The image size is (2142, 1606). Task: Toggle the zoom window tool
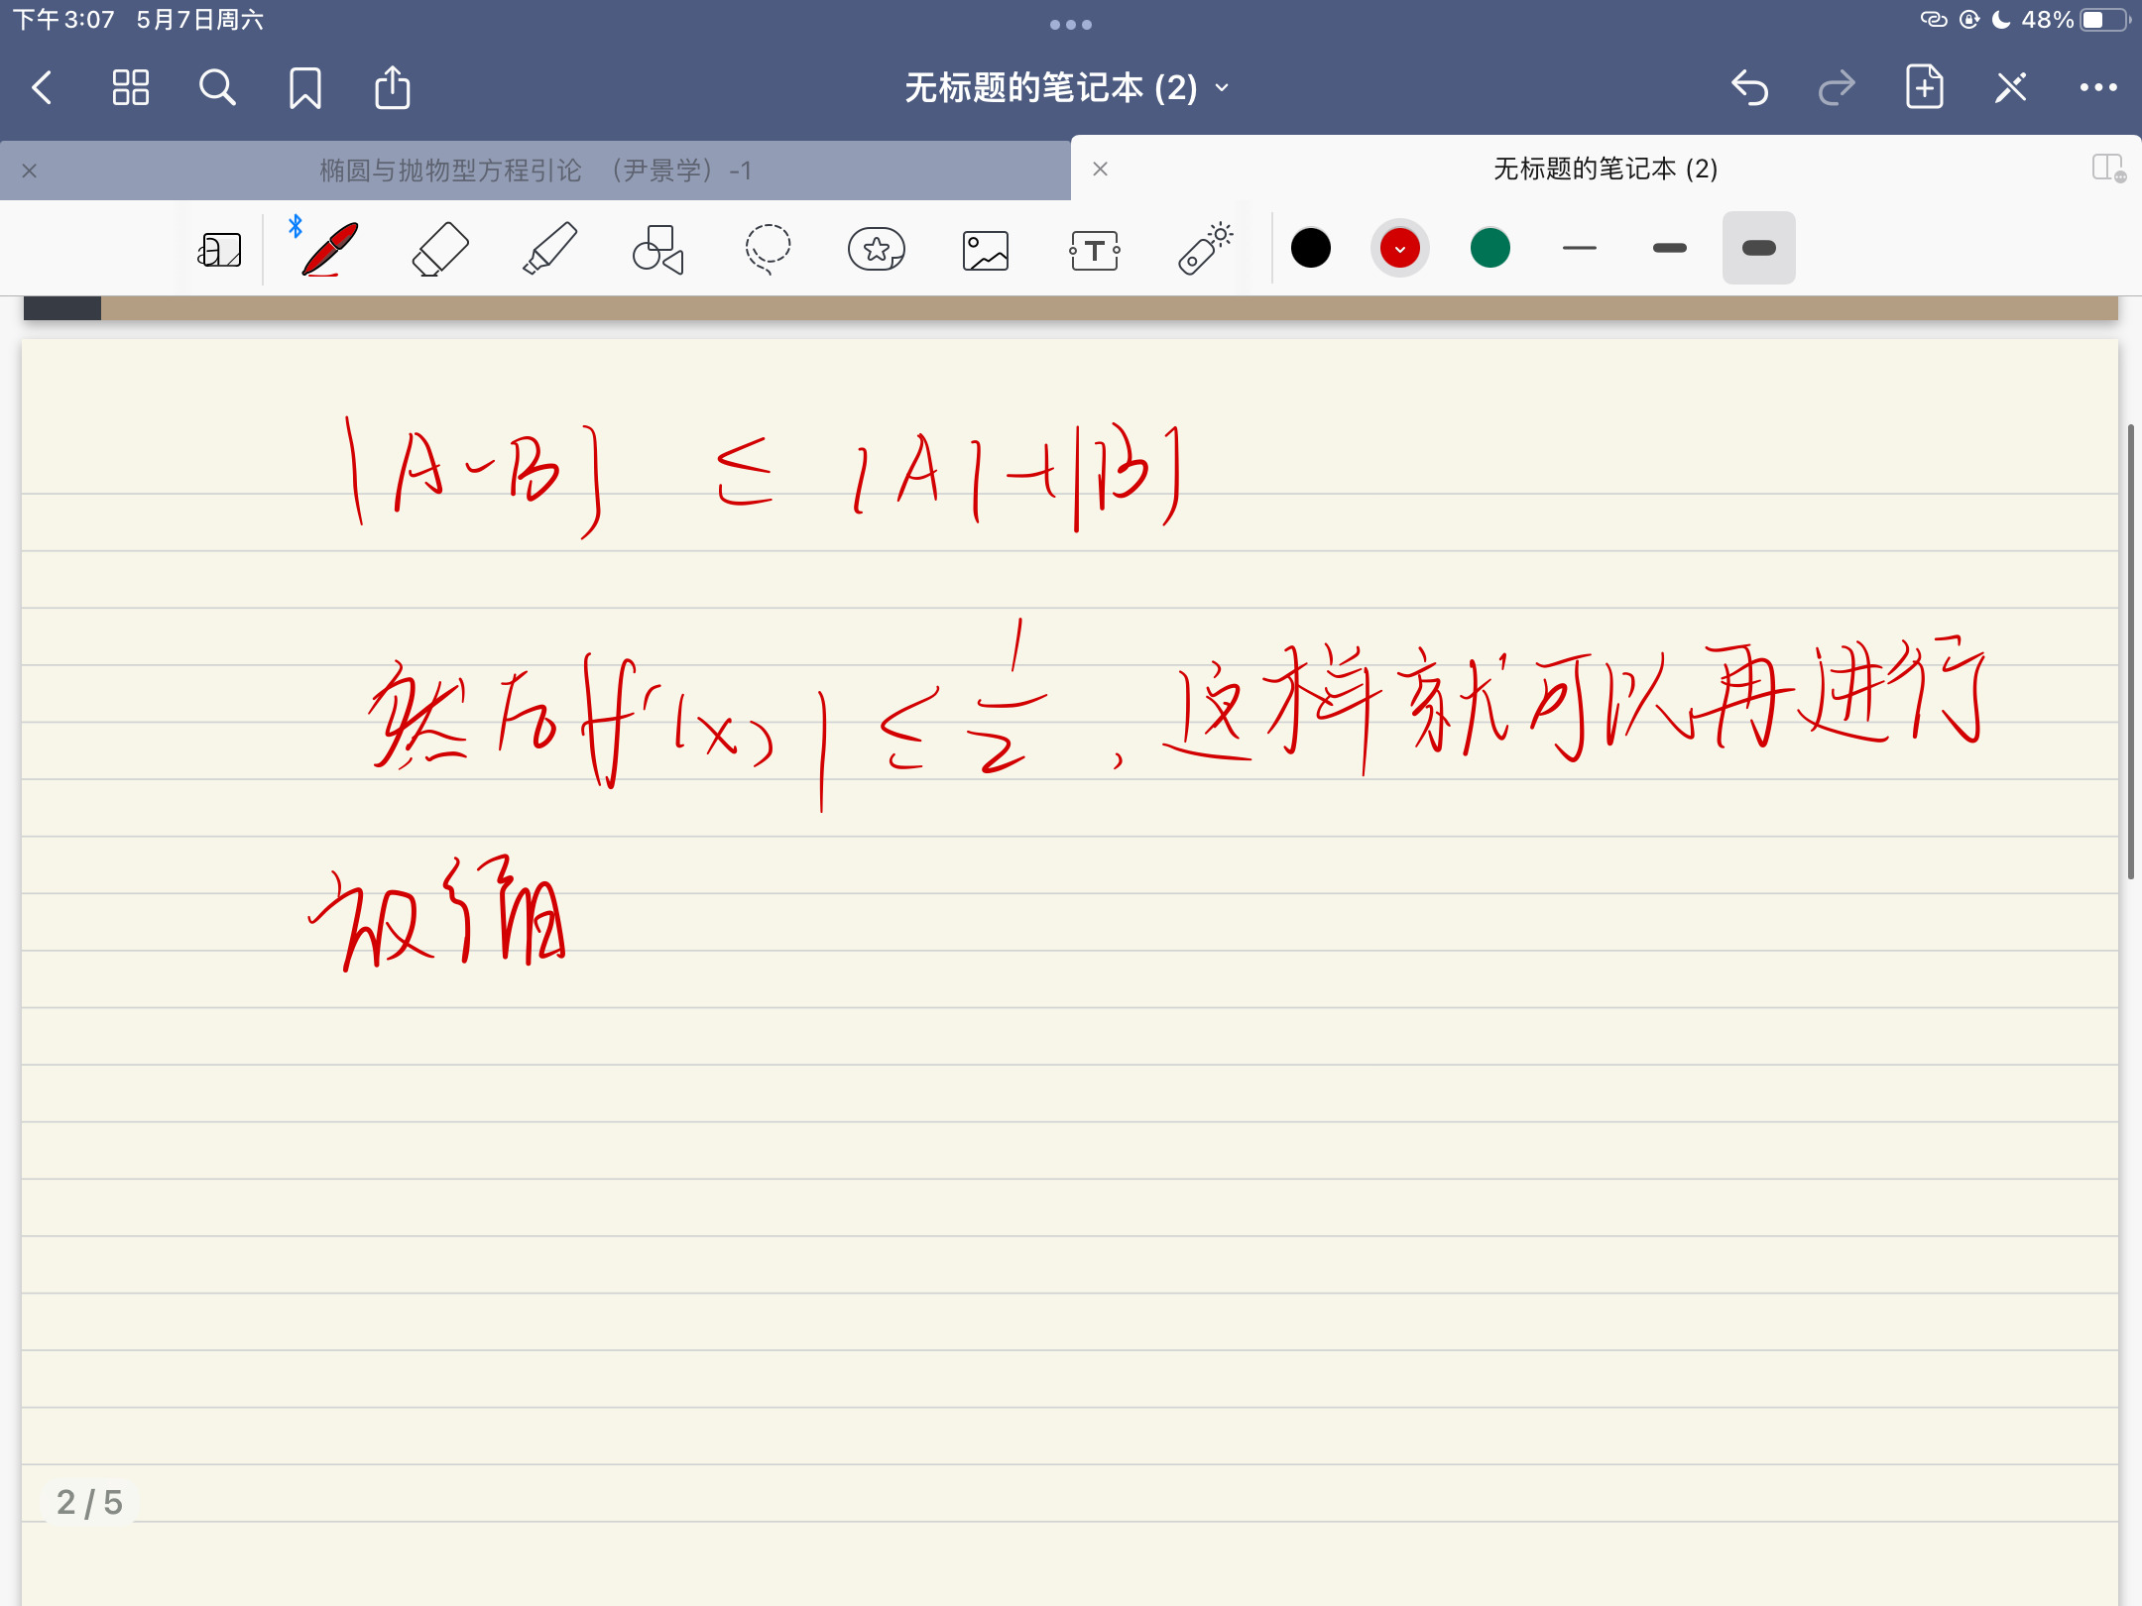pos(219,250)
